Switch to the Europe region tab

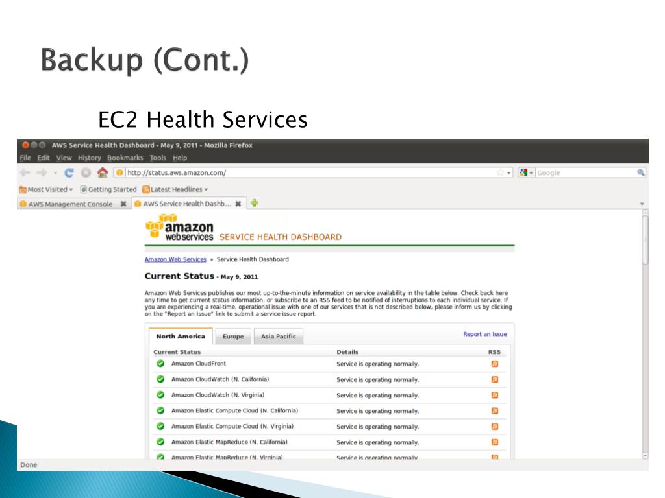coord(233,337)
